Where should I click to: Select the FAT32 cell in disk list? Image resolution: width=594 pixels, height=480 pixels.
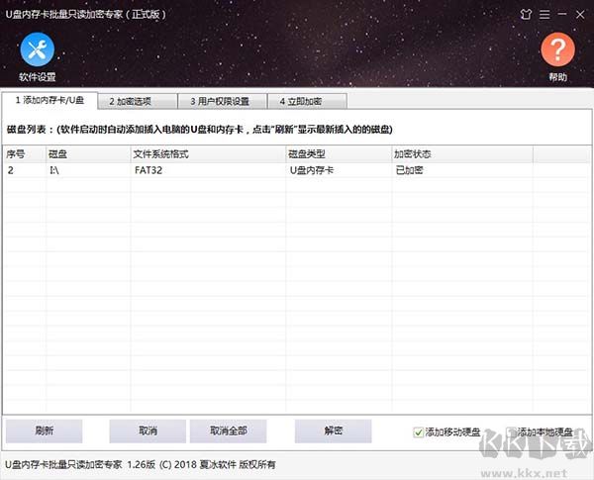click(208, 170)
